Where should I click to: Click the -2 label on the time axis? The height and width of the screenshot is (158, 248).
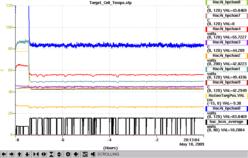coord(157,140)
